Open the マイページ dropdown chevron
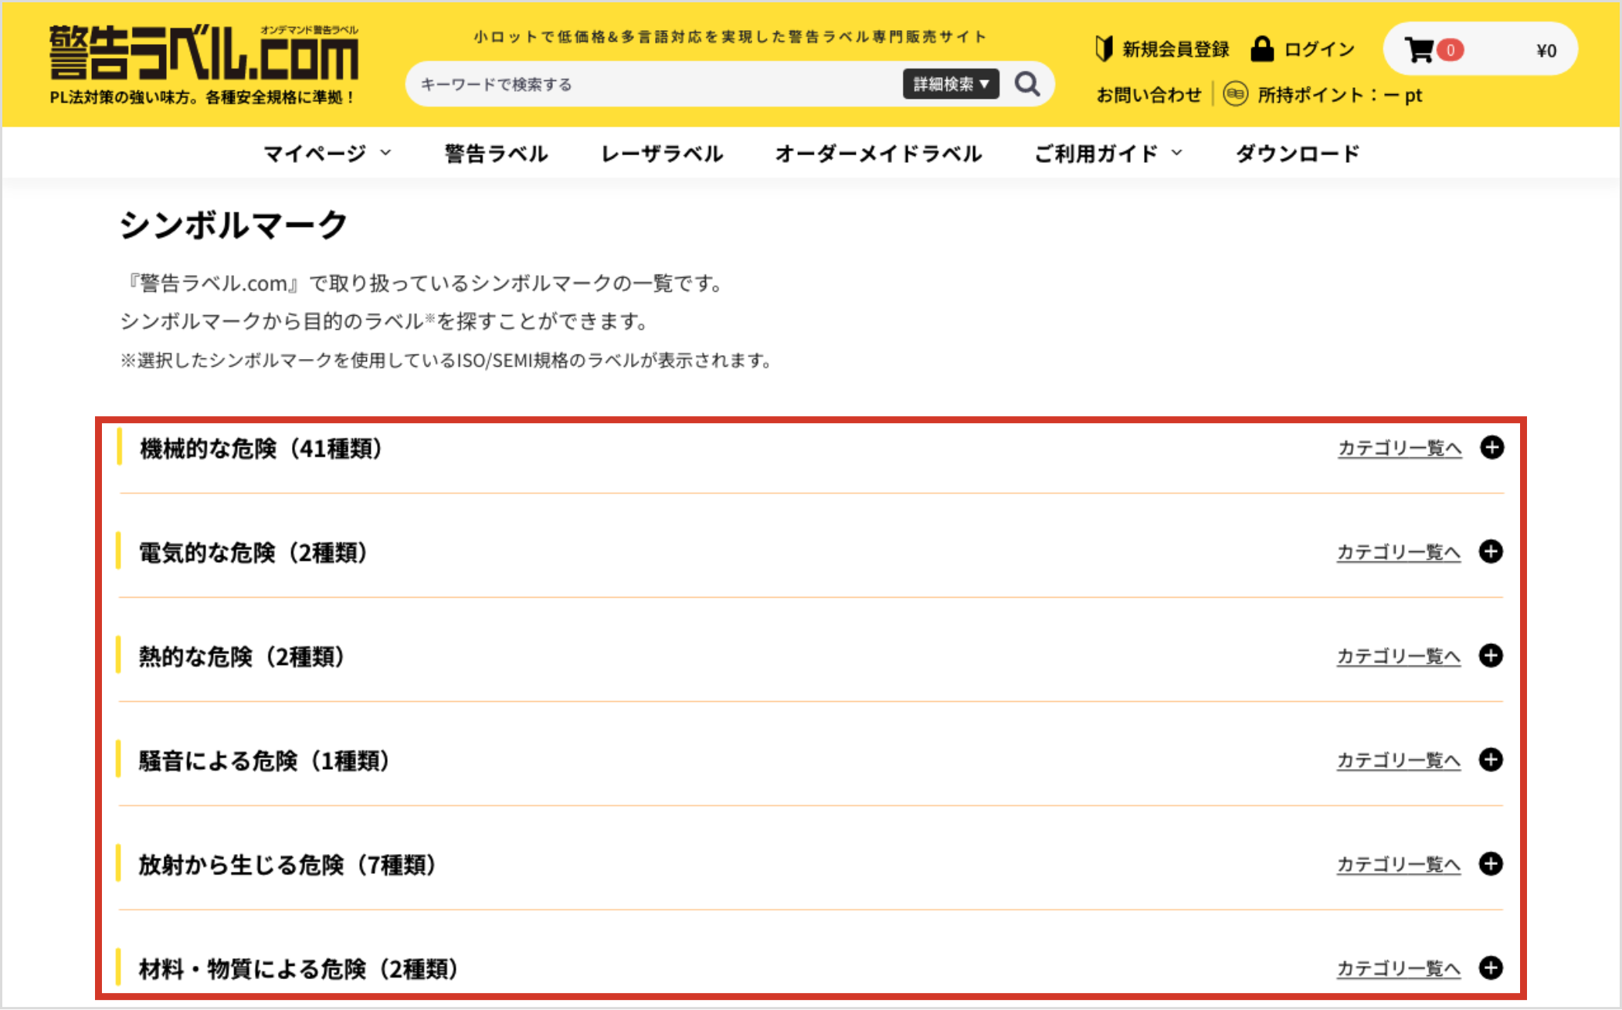The height and width of the screenshot is (1010, 1622). pos(386,153)
